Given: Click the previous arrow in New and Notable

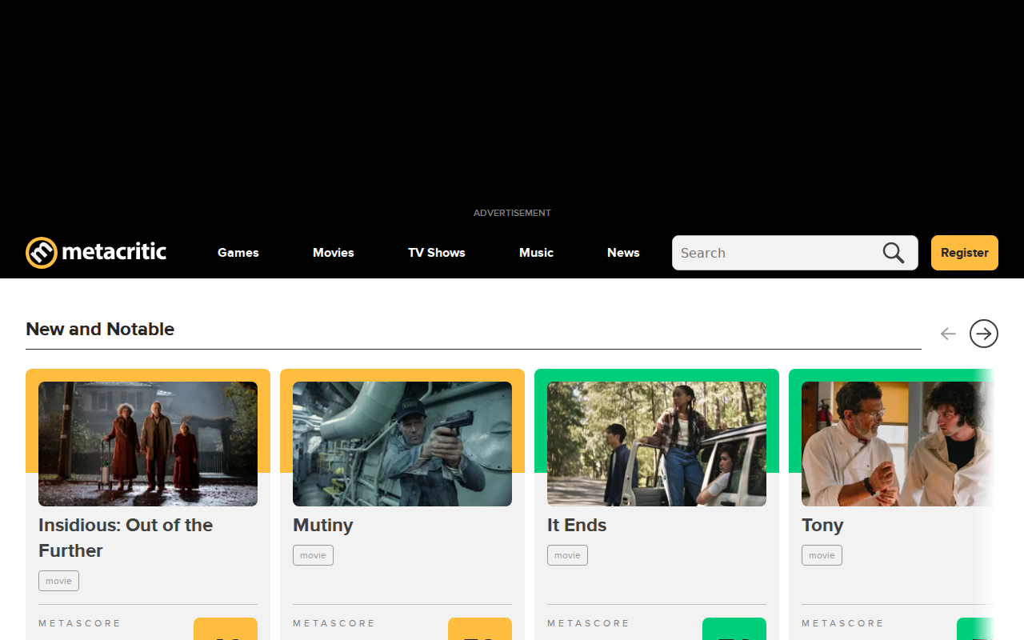Looking at the screenshot, I should (948, 334).
